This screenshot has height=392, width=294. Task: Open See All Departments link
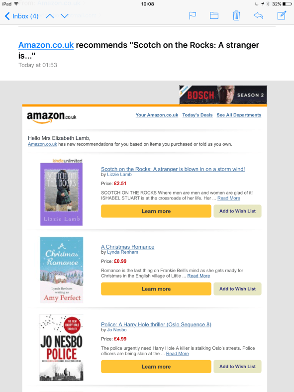pyautogui.click(x=239, y=115)
